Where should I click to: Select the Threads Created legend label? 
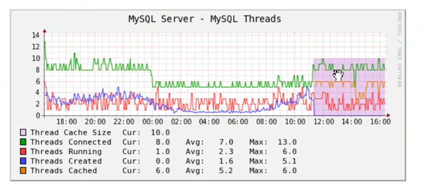click(66, 161)
